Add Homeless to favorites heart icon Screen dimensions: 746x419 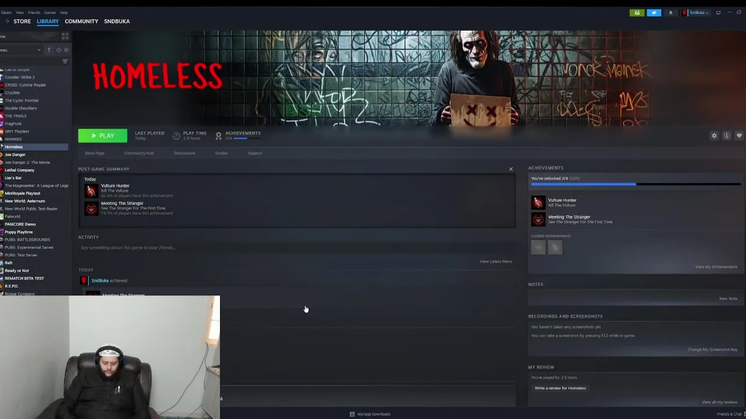739,136
